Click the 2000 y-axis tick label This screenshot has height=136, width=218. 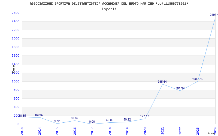pos(16,38)
